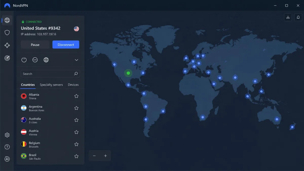Select the India map pin
Image resolution: width=304 pixels, height=171 pixels.
tap(235, 78)
